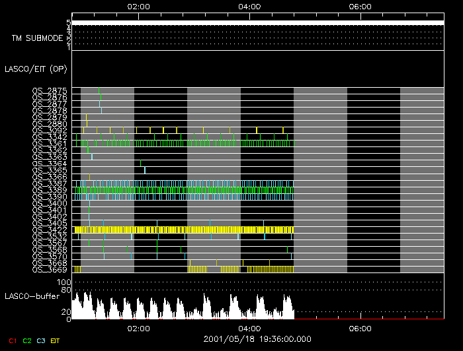Select the OS_3092 row label
463x351 pixels.
tap(50, 130)
